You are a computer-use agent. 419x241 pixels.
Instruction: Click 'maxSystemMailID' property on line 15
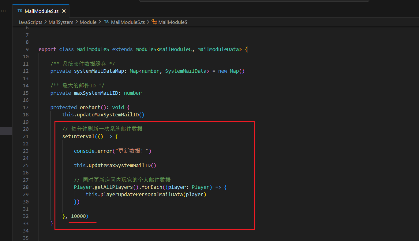(x=96, y=93)
